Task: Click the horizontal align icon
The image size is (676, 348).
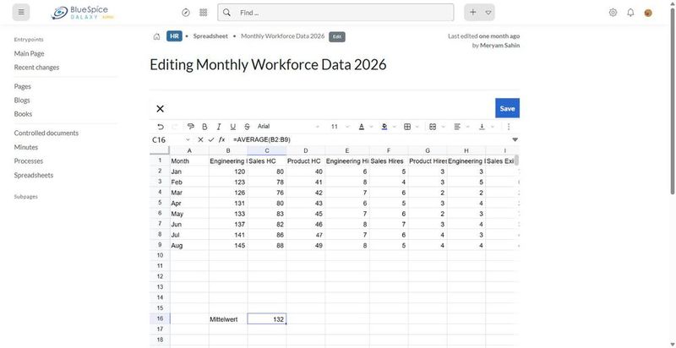Action: [457, 127]
